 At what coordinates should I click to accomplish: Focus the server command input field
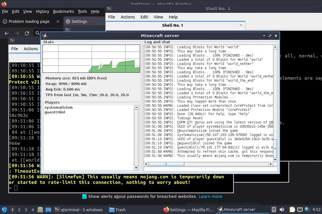click(x=211, y=169)
